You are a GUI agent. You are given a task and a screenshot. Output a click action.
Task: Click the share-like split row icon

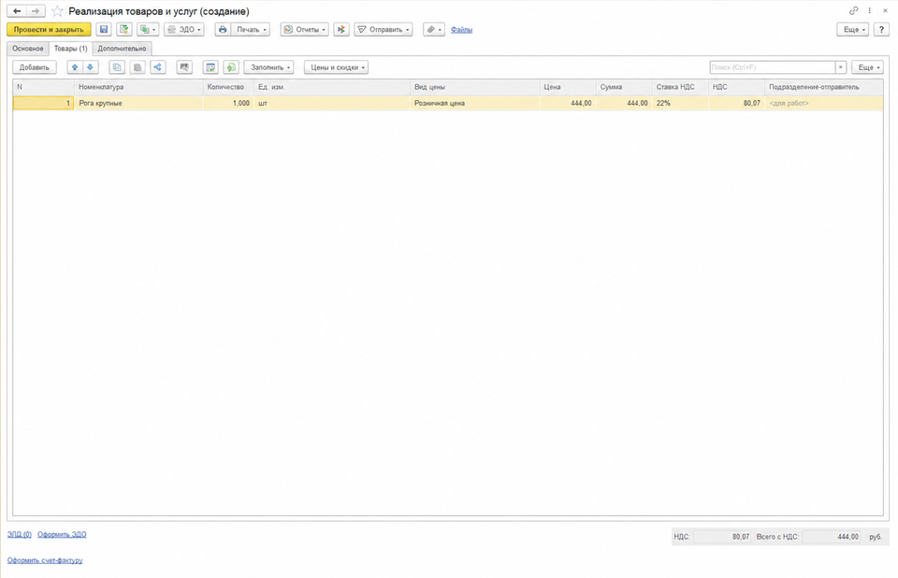157,67
